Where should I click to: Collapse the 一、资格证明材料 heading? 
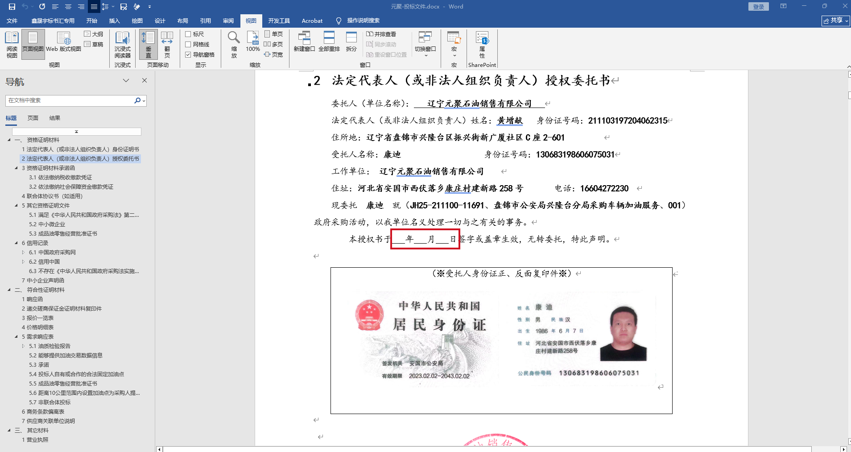[x=9, y=140]
